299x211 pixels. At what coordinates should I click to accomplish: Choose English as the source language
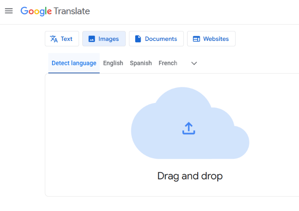[113, 63]
